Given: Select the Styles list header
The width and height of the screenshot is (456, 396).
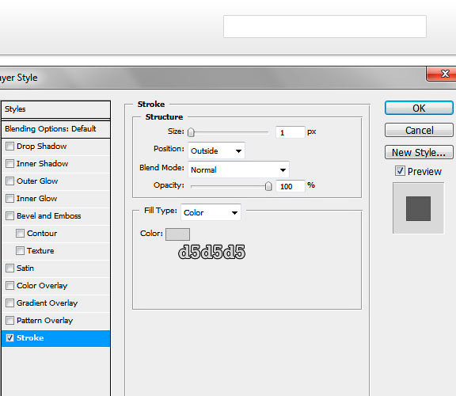Looking at the screenshot, I should click(55, 109).
